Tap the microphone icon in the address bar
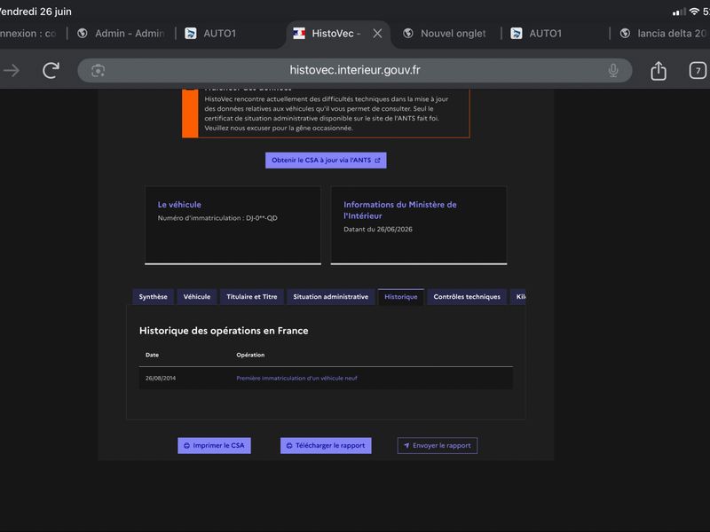The width and height of the screenshot is (710, 532). point(613,71)
